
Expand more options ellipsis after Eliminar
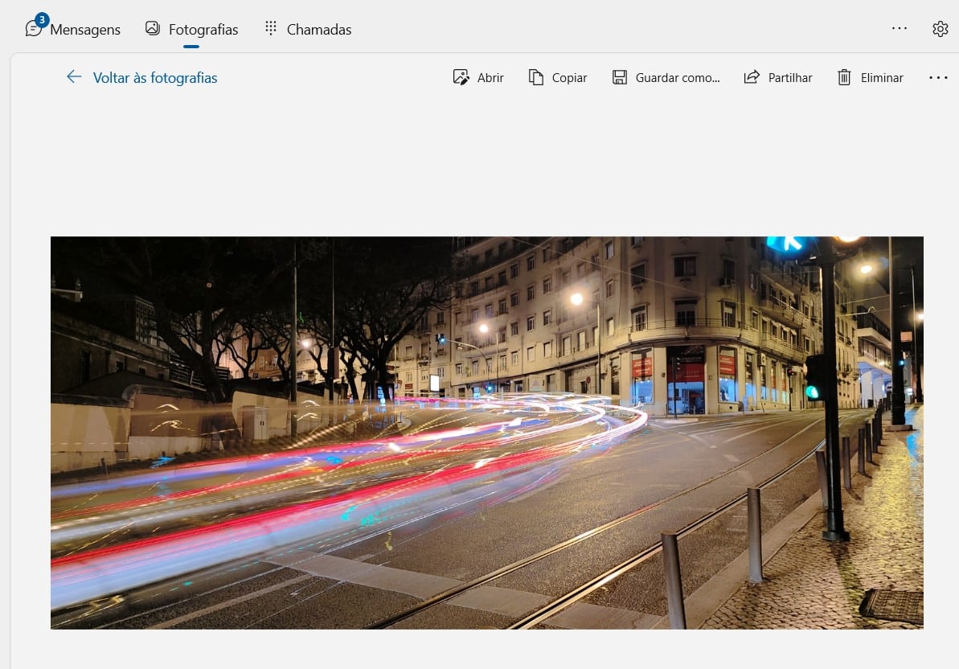[x=938, y=77]
